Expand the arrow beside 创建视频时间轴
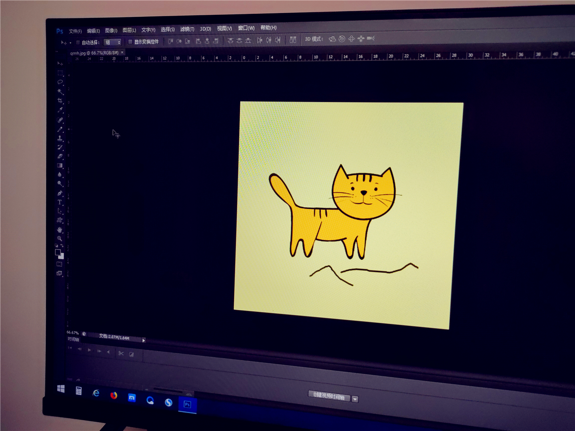The image size is (575, 431). (355, 399)
